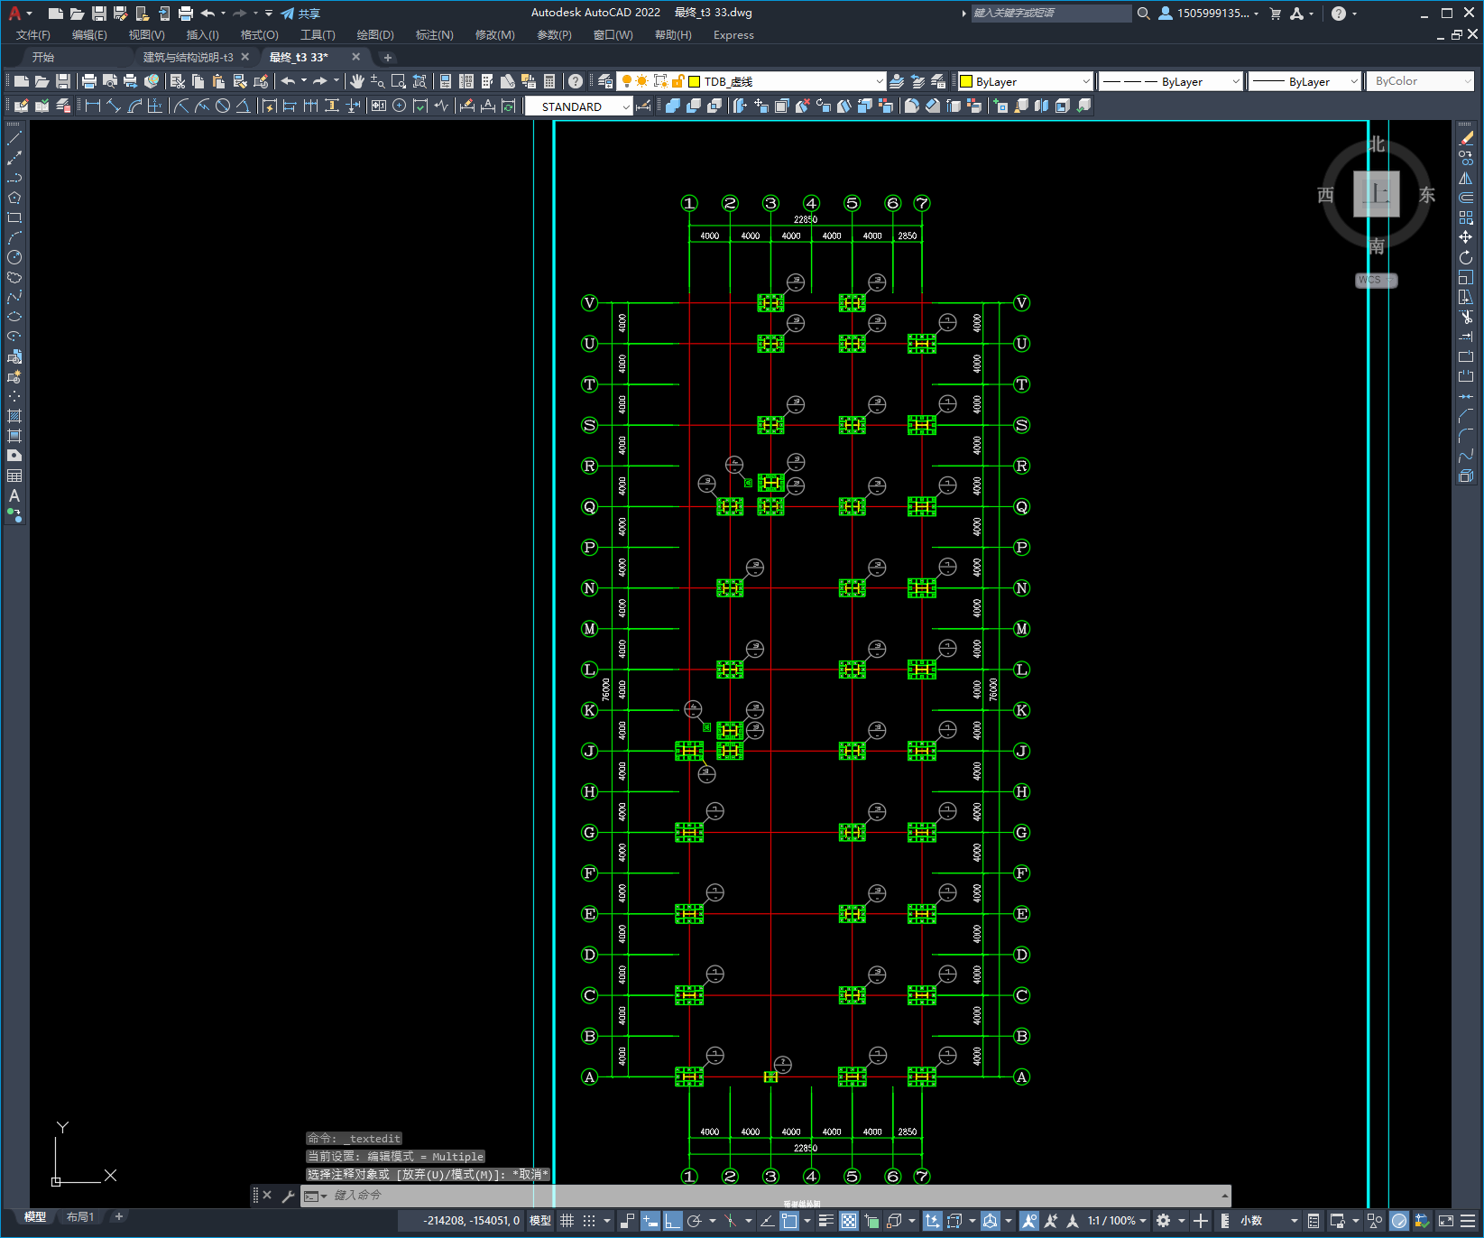
Task: Select the Hatch draw tool
Action: (x=14, y=416)
